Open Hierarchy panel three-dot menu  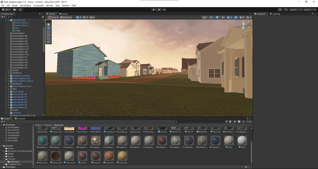43,14
